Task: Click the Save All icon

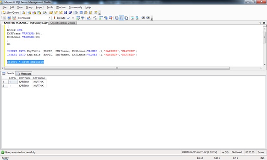Action: [70, 12]
